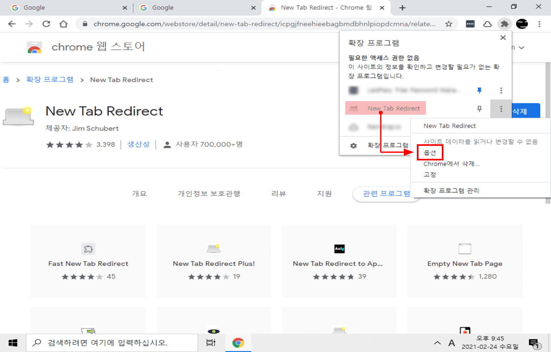Screen dimensions: 551x352
Task: Click the Chrome taskbar icon
Action: coord(238,343)
